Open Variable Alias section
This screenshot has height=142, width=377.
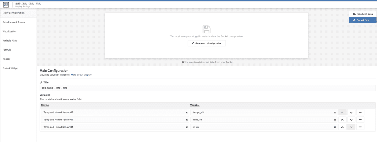pyautogui.click(x=18, y=41)
